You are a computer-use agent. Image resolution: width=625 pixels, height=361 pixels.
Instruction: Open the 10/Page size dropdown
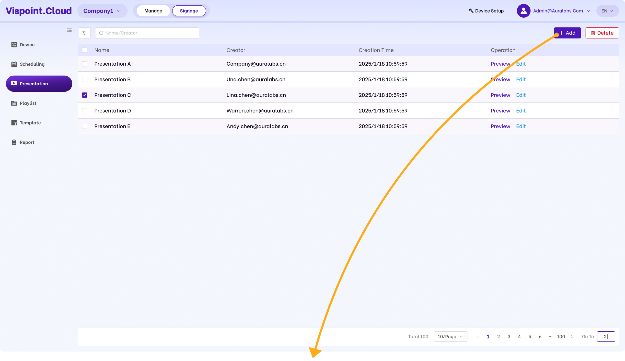point(450,336)
